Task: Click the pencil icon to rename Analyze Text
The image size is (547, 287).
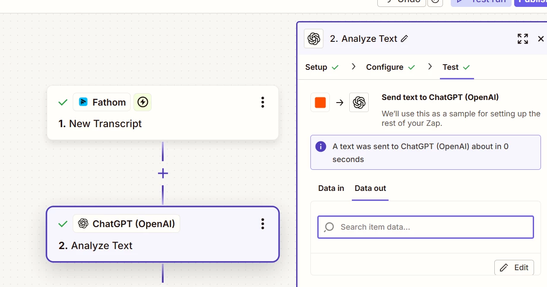Action: coord(405,39)
